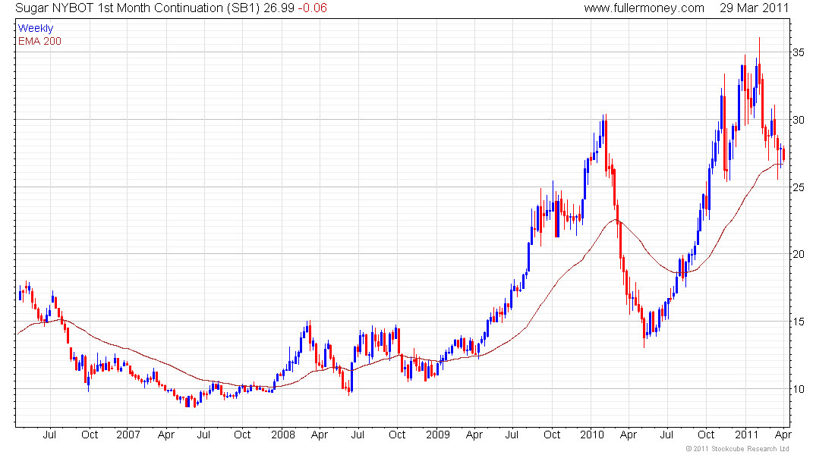Click the first 'Jul' label before Oct 2006

click(49, 435)
